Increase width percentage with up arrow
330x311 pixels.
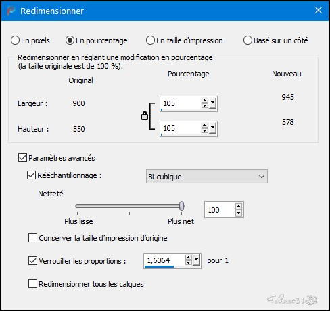tap(204, 101)
